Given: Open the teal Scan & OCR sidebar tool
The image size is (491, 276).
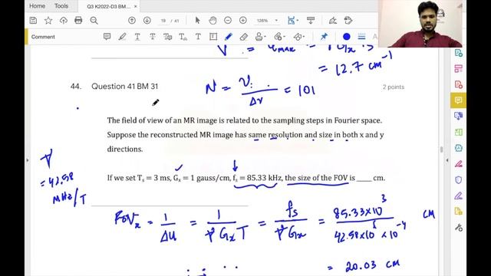Looking at the screenshot, I should [x=459, y=148].
